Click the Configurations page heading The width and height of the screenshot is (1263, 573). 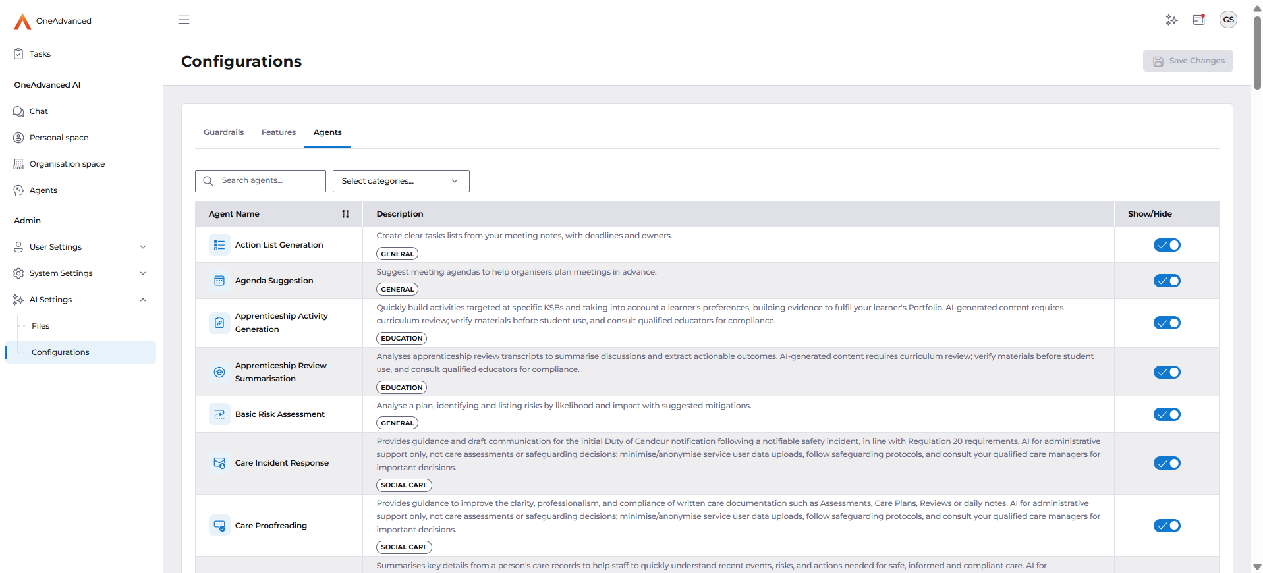(241, 61)
